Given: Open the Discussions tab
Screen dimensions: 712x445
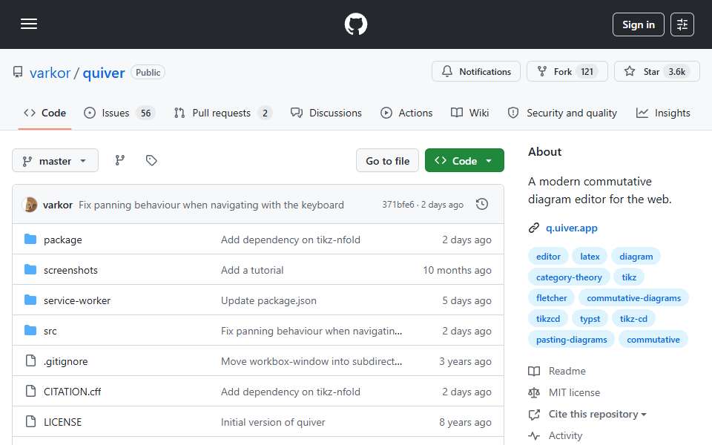Looking at the screenshot, I should point(326,113).
